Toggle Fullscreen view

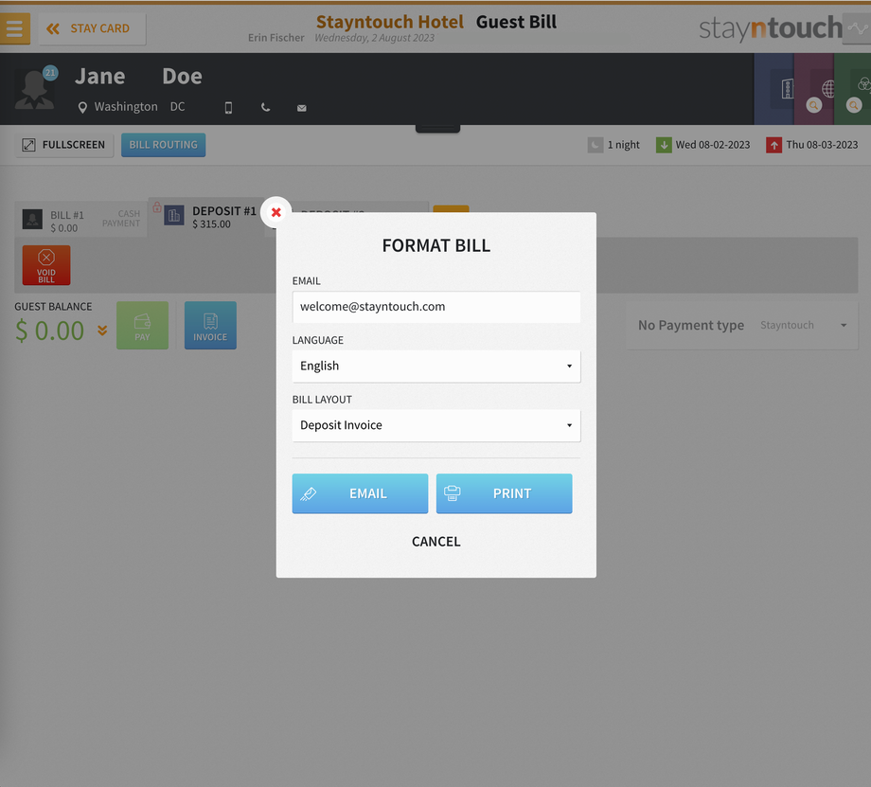[64, 145]
